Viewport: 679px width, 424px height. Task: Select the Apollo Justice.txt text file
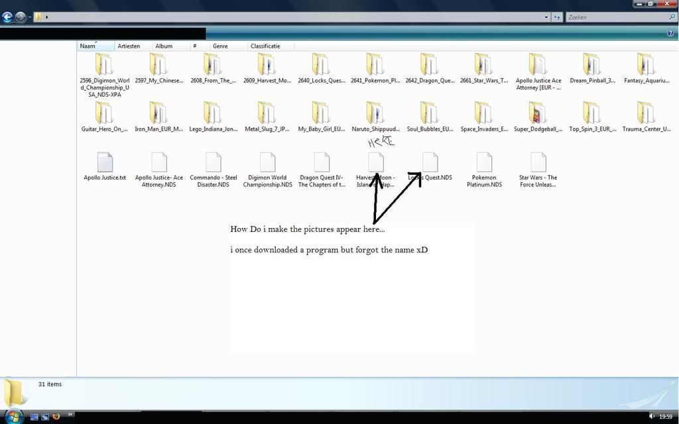[x=104, y=166]
